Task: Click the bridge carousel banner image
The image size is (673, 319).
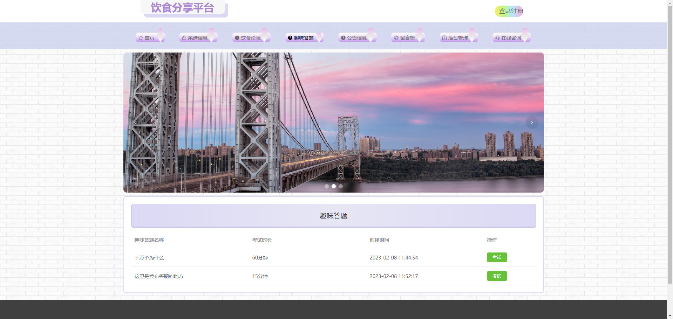Action: click(x=334, y=123)
